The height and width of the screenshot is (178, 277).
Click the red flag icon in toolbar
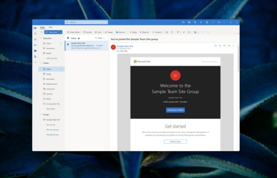[178, 32]
